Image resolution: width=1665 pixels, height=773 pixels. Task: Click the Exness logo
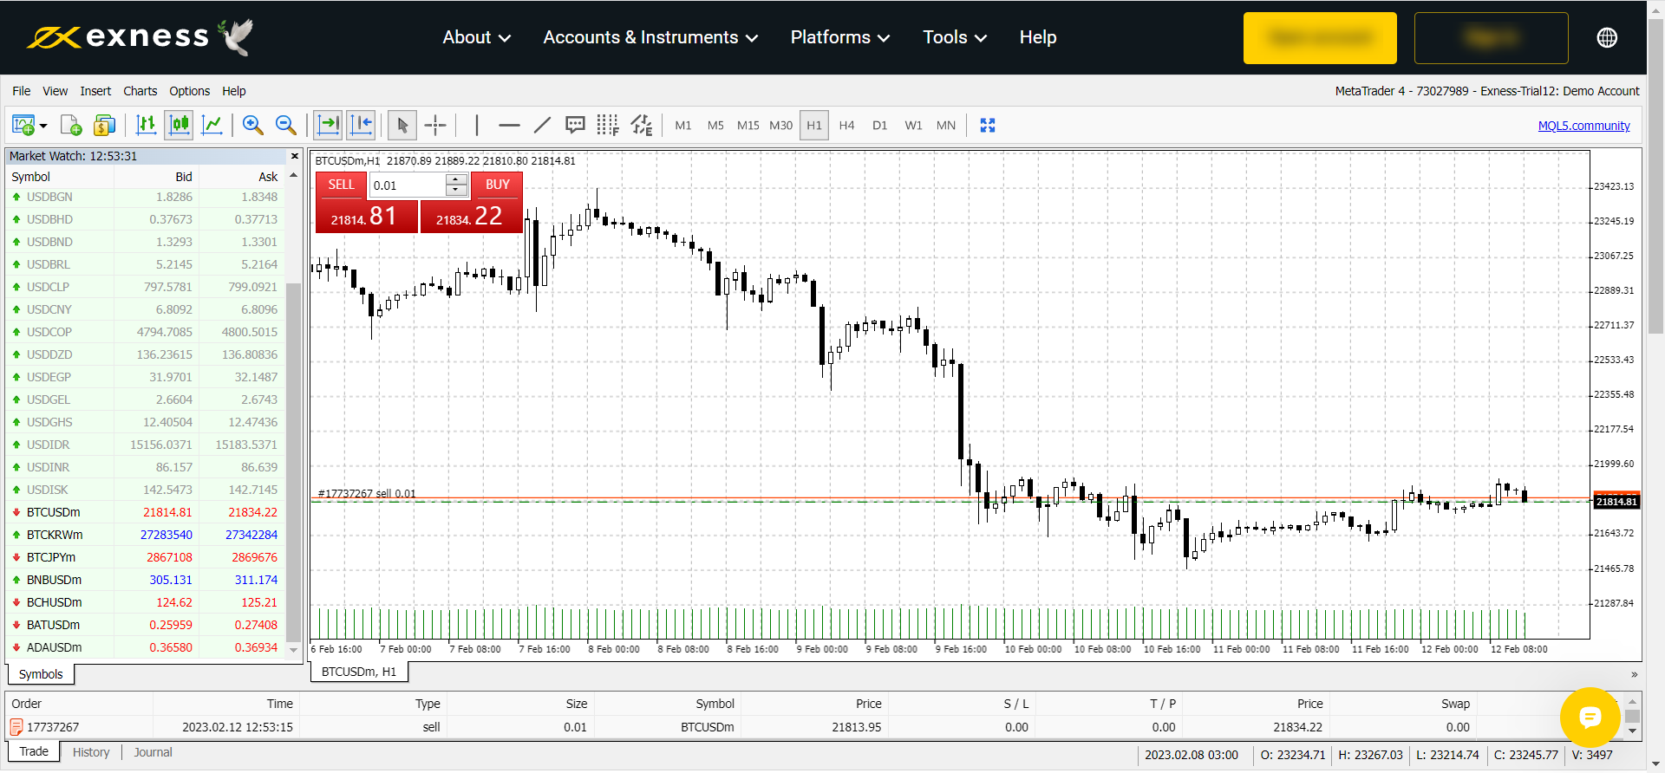coord(140,36)
